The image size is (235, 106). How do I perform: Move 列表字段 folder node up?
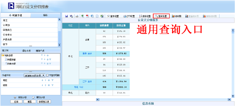click(42, 55)
